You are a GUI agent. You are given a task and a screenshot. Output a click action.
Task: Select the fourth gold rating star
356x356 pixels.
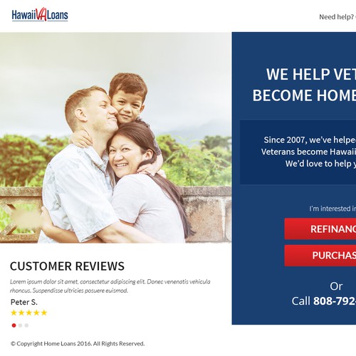point(36,313)
